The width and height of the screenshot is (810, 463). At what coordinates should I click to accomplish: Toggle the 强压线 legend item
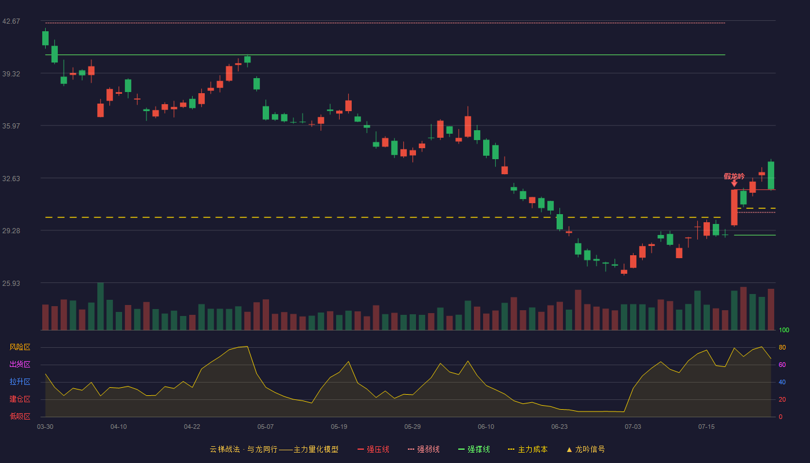(x=373, y=449)
